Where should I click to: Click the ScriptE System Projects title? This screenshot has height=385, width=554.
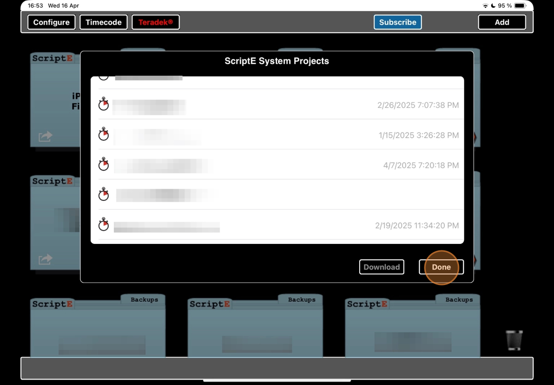click(x=277, y=61)
